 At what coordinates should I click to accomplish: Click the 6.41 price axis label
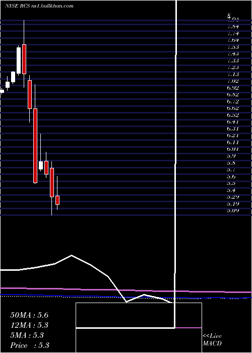click(233, 122)
